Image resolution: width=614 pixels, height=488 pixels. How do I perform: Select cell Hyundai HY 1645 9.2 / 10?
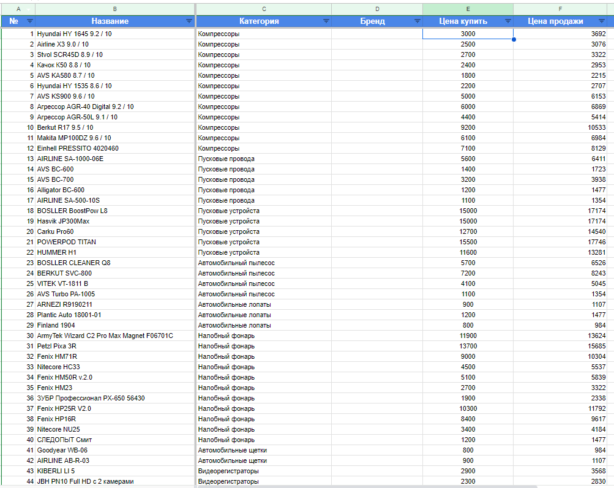coord(114,34)
